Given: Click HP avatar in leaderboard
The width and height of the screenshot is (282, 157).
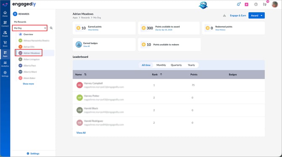Looking at the screenshot, I should (x=80, y=98).
